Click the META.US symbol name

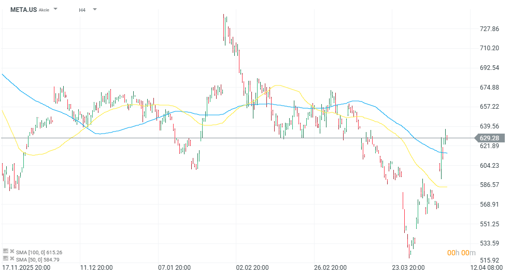click(24, 10)
